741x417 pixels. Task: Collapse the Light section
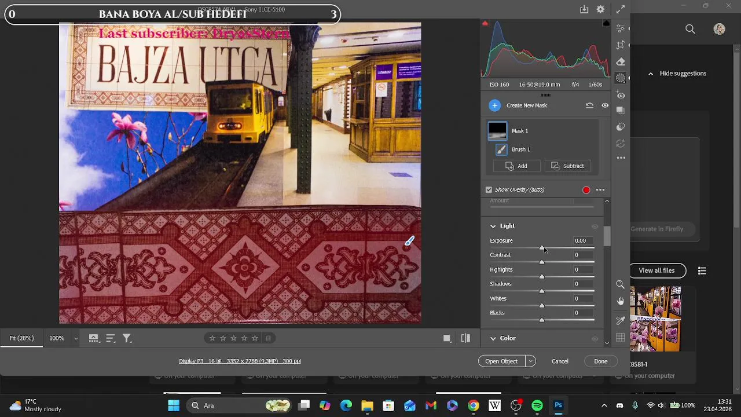click(493, 226)
